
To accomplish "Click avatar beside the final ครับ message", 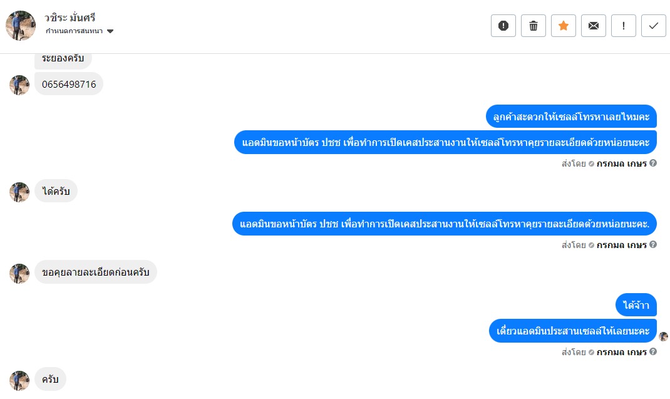I will click(19, 380).
